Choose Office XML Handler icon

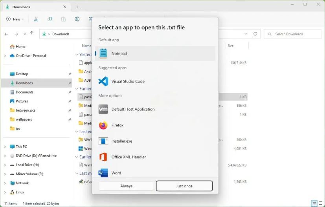103,157
